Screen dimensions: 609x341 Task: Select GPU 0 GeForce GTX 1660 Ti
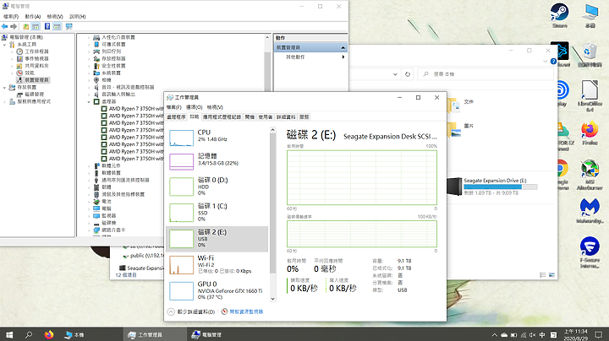pyautogui.click(x=217, y=290)
